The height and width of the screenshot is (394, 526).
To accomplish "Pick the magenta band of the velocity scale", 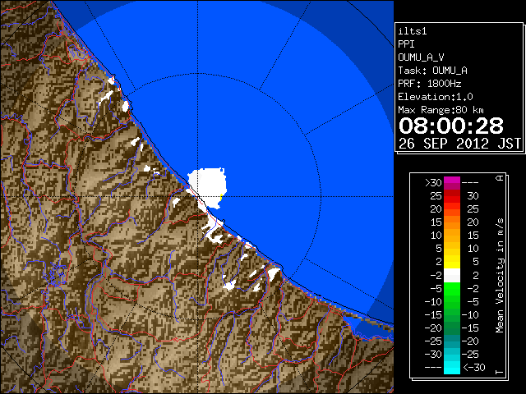I will [x=452, y=183].
